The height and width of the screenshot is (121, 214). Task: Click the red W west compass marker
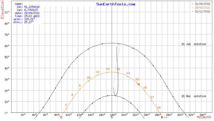click(x=162, y=117)
